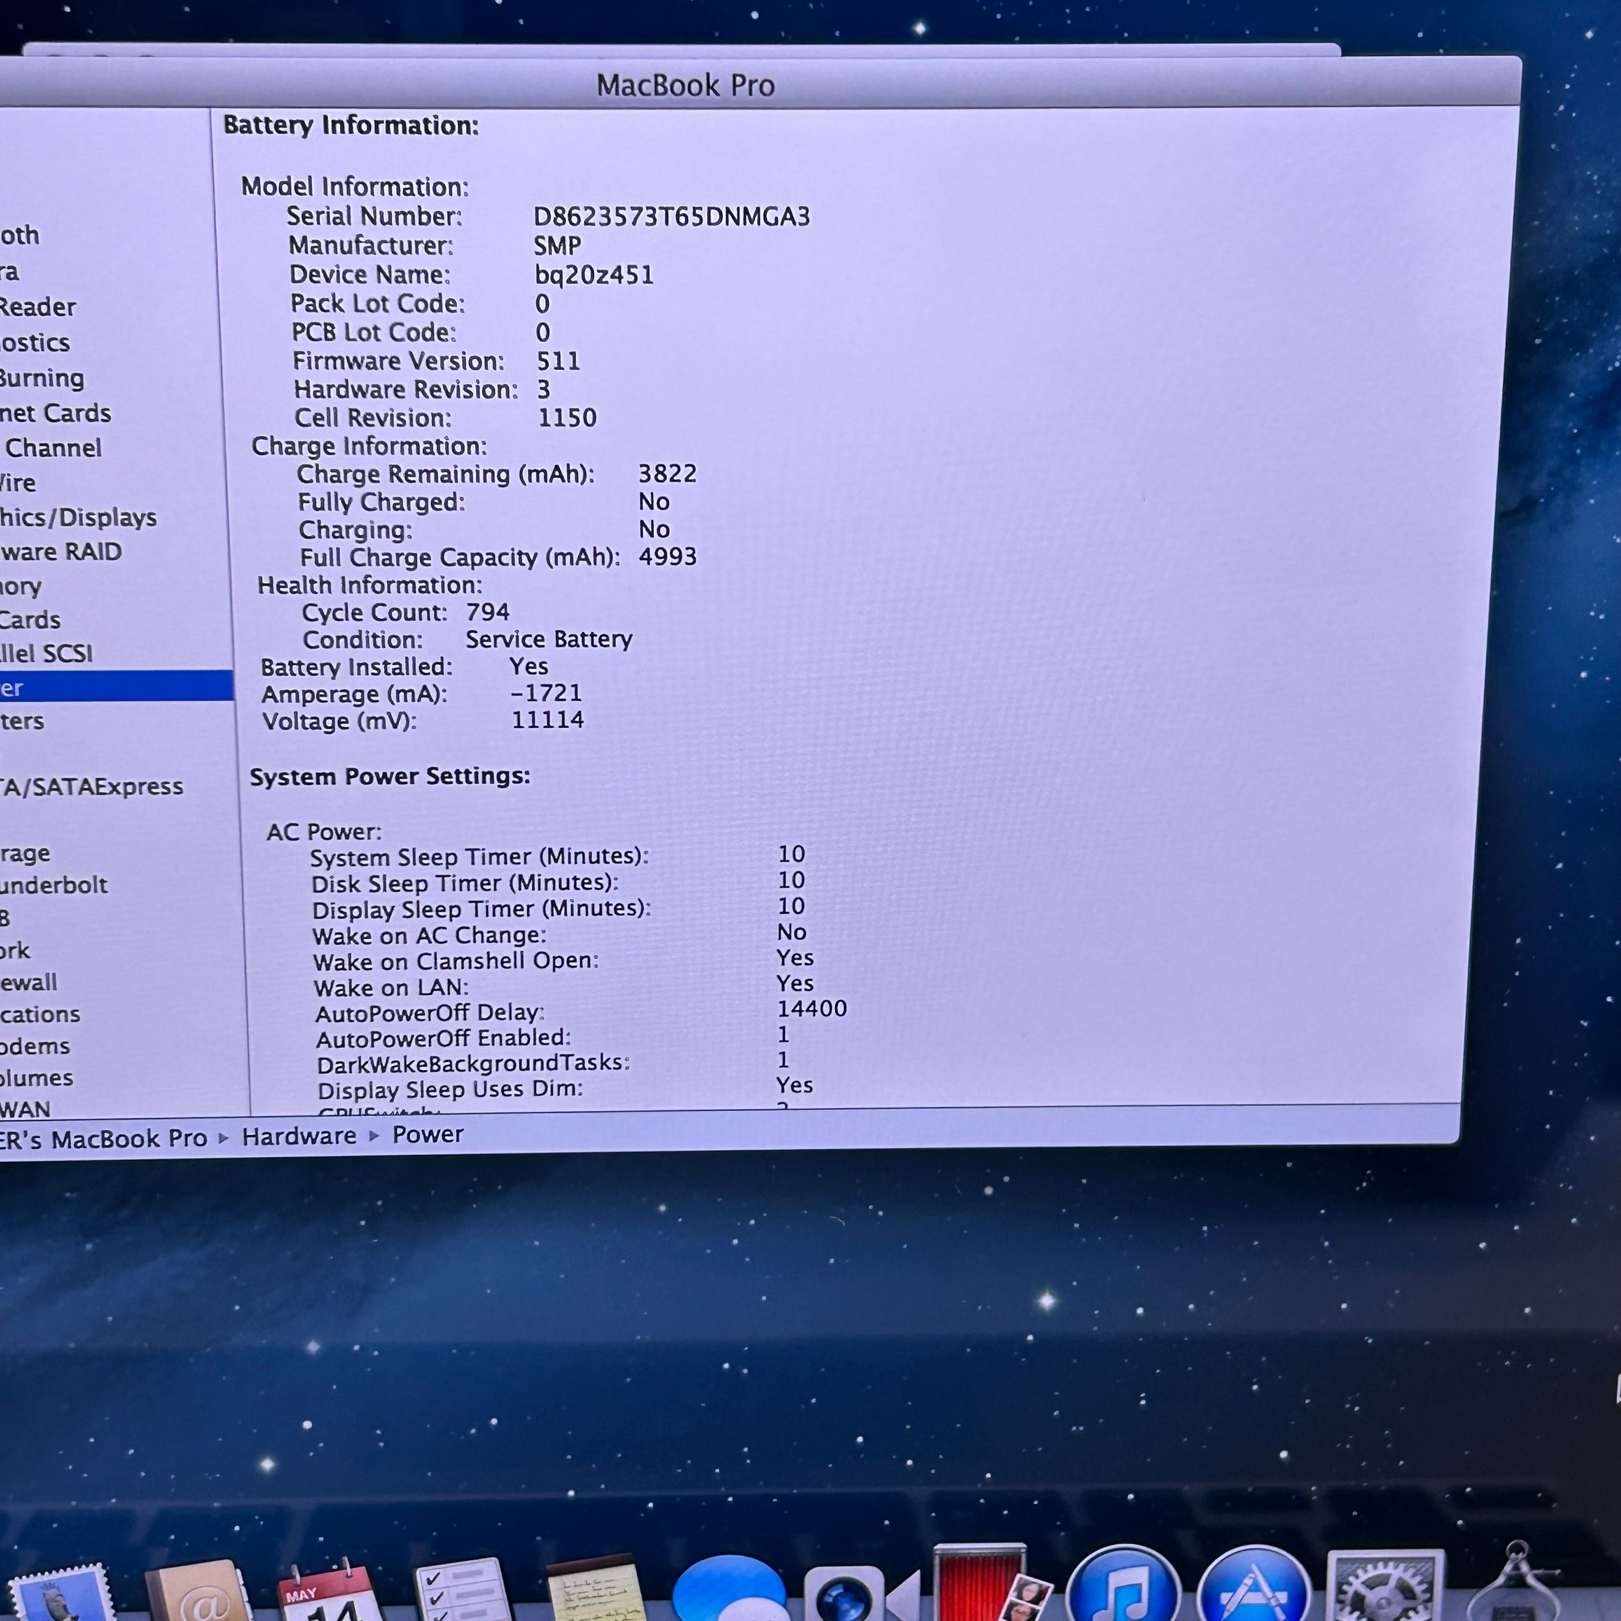1621x1621 pixels.
Task: Select Hardware RAID in the sidebar
Action: coord(61,552)
